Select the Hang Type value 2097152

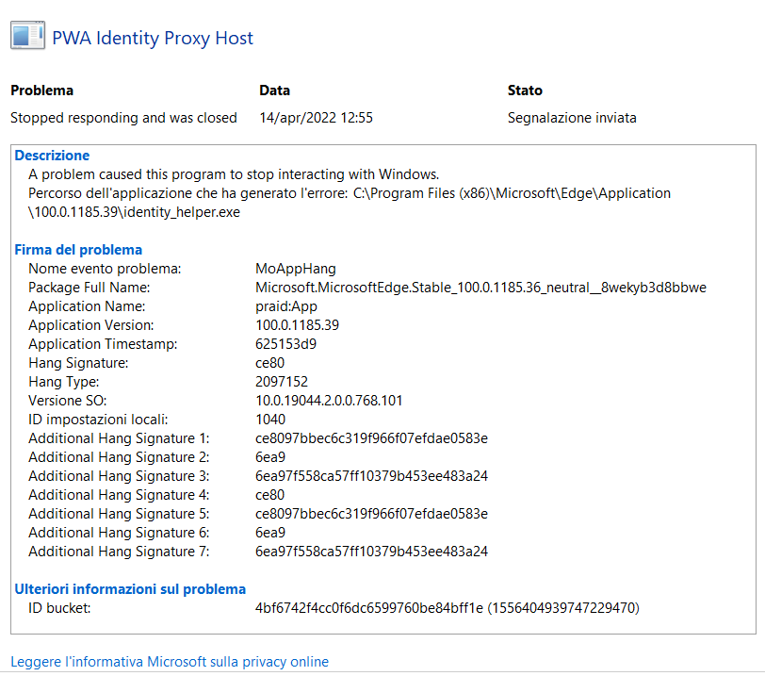[282, 382]
